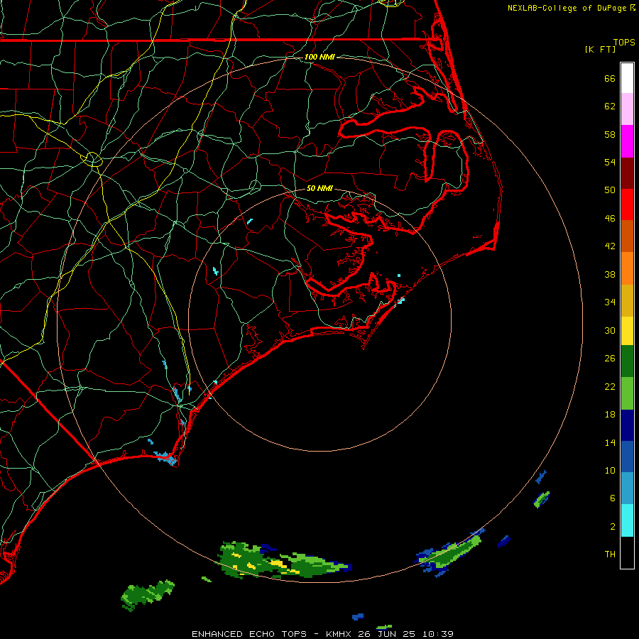Select the 62 legend value
639x639 pixels.
610,106
